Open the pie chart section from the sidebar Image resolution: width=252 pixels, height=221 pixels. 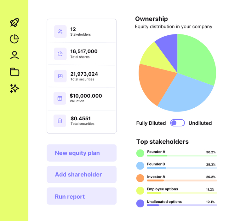(14, 39)
